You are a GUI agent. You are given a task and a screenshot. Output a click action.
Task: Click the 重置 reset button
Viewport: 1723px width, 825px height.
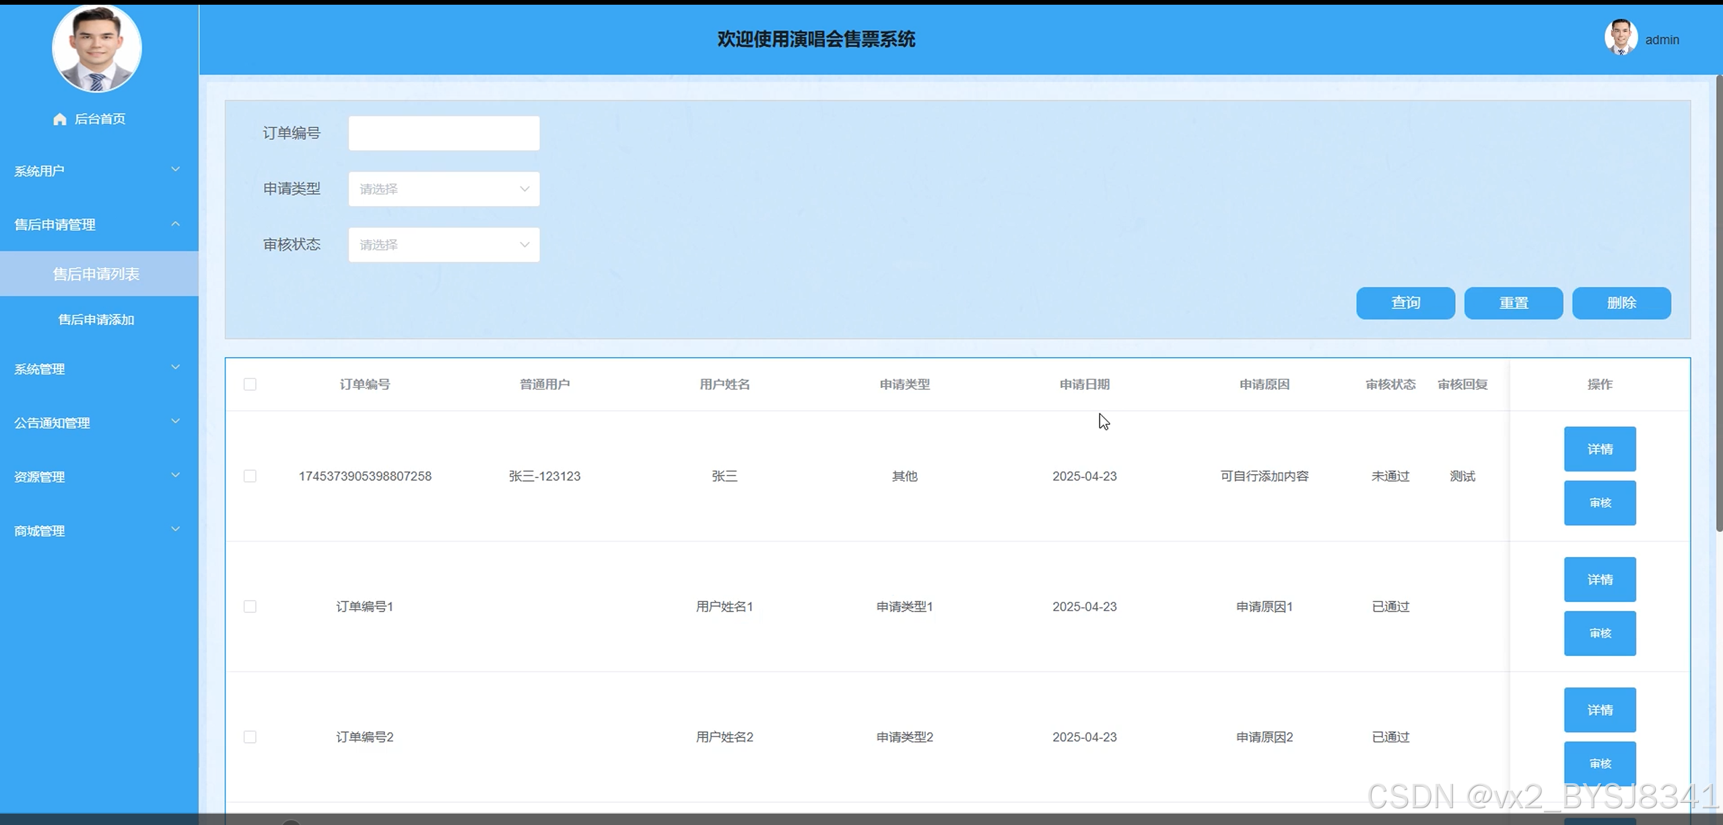click(1513, 303)
